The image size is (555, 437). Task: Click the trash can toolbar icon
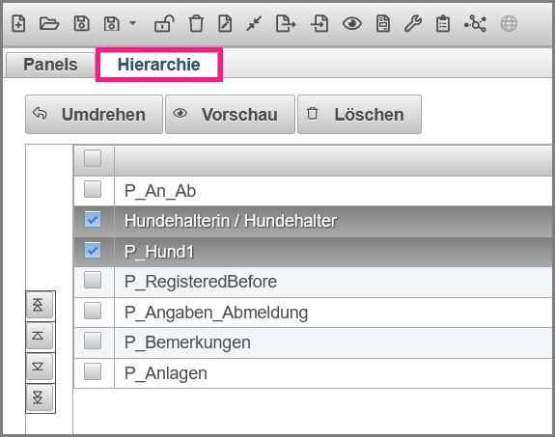point(196,24)
